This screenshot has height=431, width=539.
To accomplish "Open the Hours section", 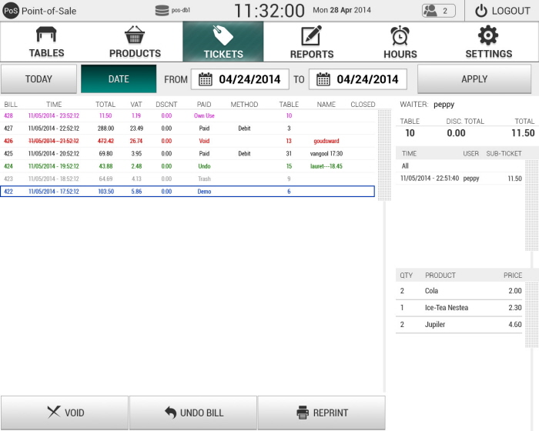I will coord(400,42).
